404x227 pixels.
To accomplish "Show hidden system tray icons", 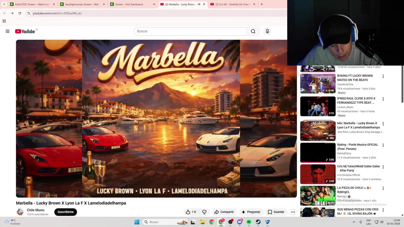I will (x=353, y=222).
